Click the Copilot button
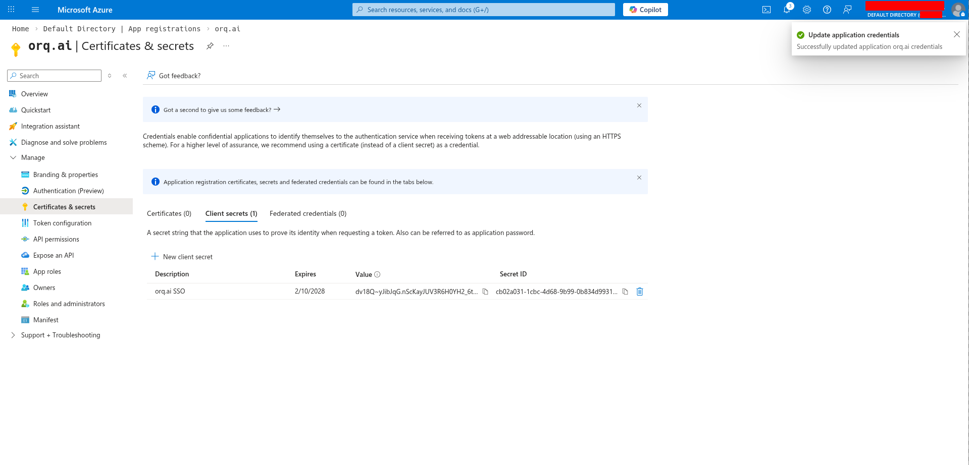969x465 pixels. (645, 10)
